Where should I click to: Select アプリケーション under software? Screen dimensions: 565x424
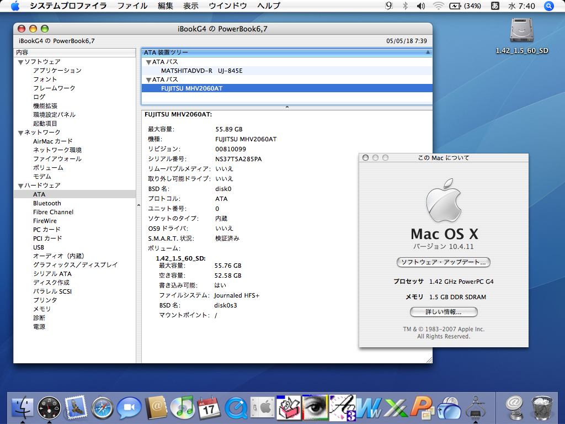pos(74,71)
